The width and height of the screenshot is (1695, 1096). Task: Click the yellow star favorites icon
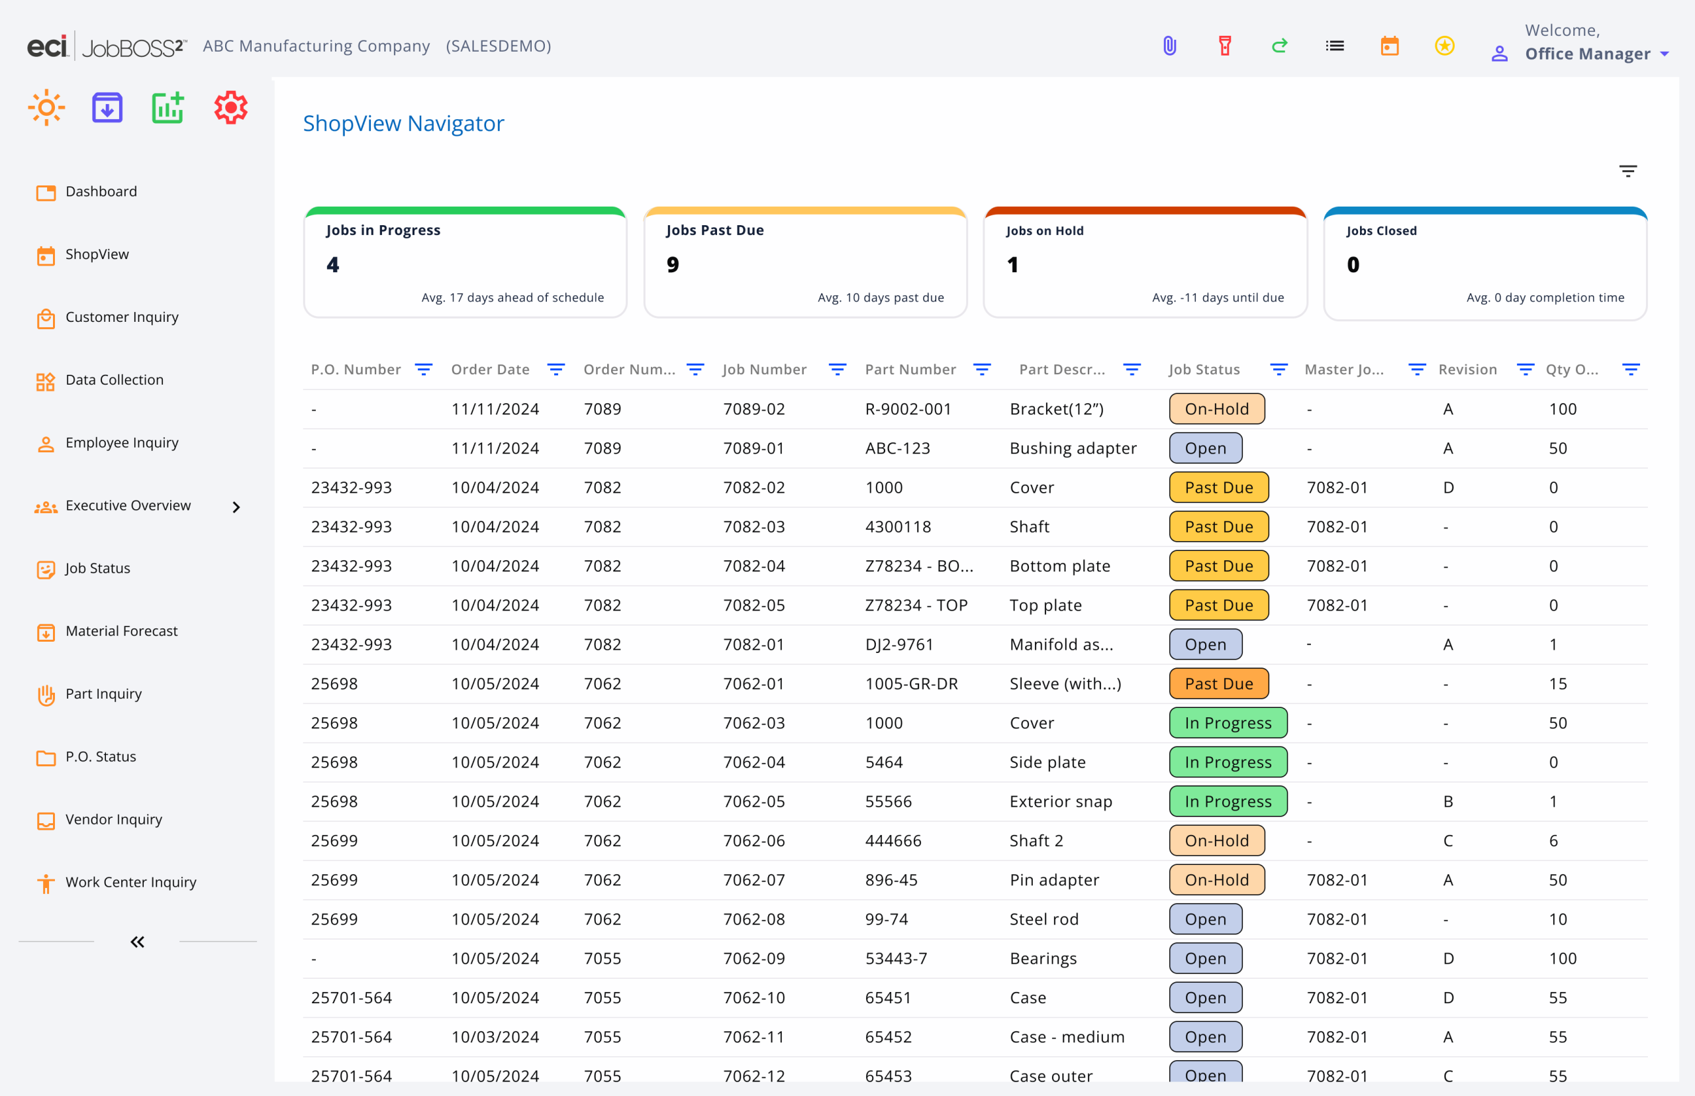tap(1444, 46)
